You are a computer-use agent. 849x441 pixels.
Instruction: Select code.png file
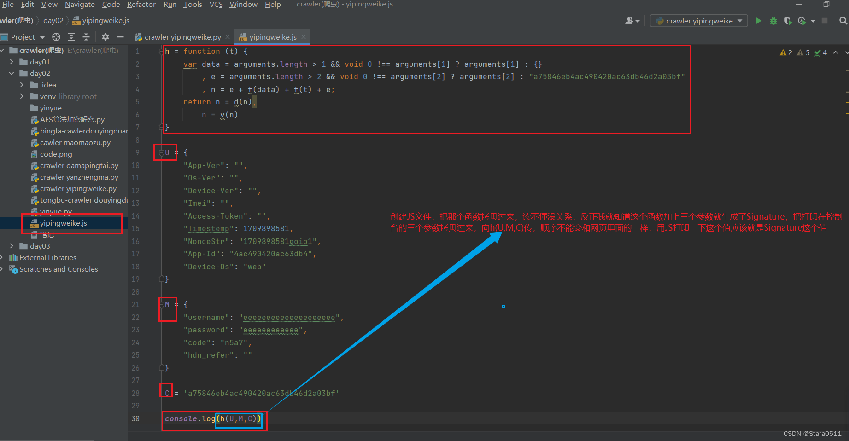[x=56, y=154]
